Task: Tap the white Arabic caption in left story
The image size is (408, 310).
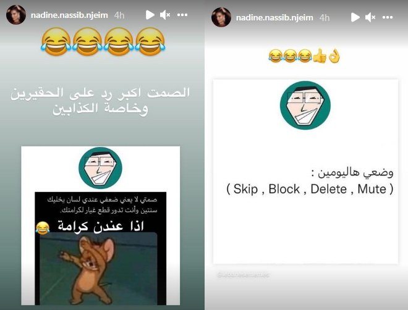Action: 100,101
